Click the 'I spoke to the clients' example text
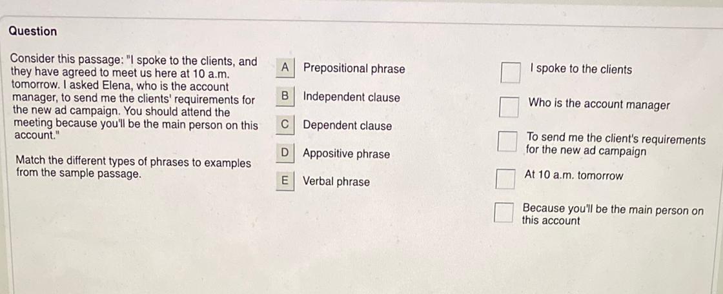The height and width of the screenshot is (294, 723). 580,69
